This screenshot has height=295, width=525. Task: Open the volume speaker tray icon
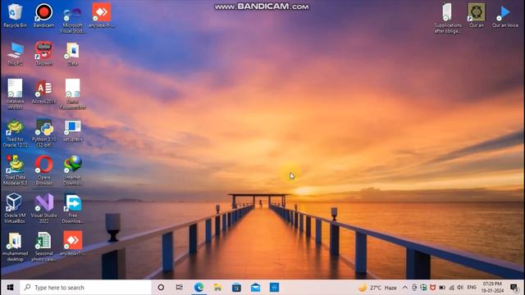click(460, 288)
